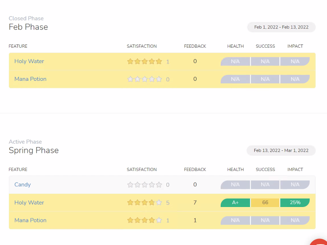Click the green 25% impact badge
The width and height of the screenshot is (327, 245).
[x=295, y=203]
